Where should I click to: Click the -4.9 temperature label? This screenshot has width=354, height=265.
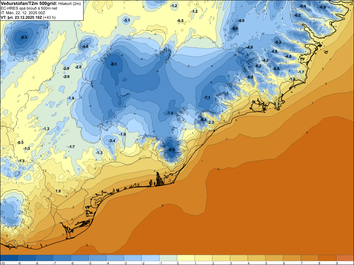pyautogui.click(x=241, y=21)
